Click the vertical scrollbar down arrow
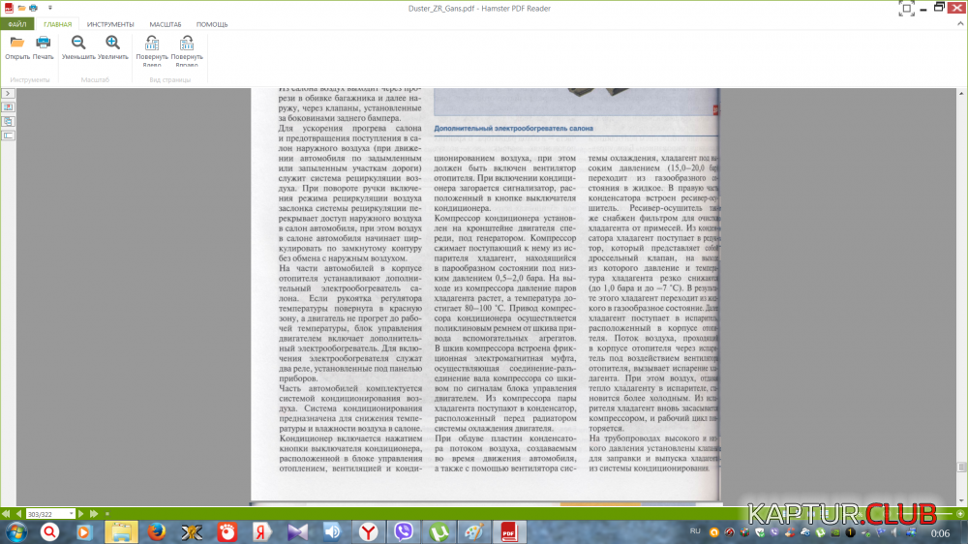 tap(962, 499)
